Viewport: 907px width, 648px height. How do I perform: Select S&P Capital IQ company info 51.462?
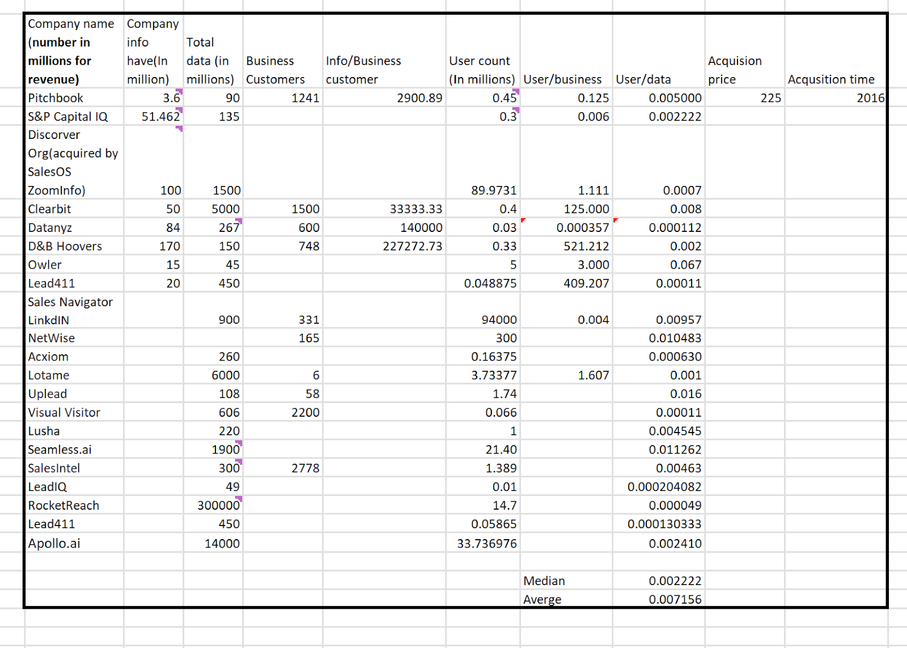154,116
